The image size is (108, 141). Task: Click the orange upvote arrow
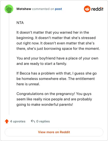pyautogui.click(x=7, y=121)
